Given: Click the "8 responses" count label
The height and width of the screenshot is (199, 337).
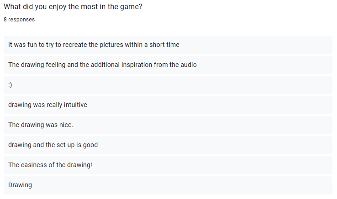Looking at the screenshot, I should point(19,20).
